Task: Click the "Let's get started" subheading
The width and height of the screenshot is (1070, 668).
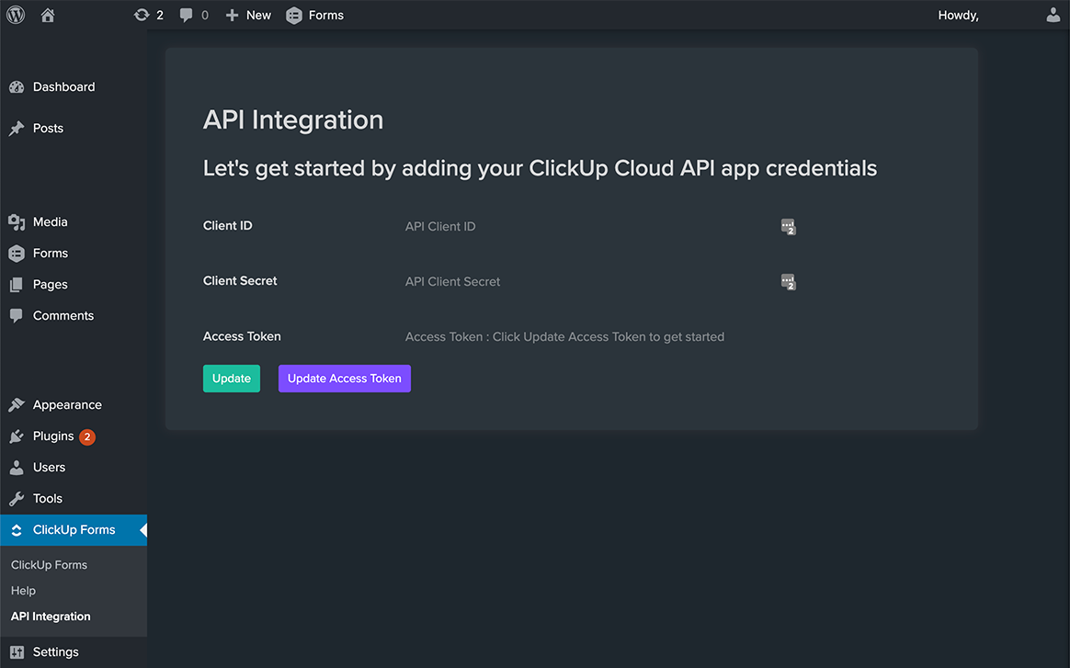Action: pos(540,168)
